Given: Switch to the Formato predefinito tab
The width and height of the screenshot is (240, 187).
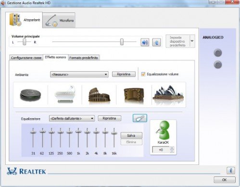Looking at the screenshot, I should click(x=84, y=58).
